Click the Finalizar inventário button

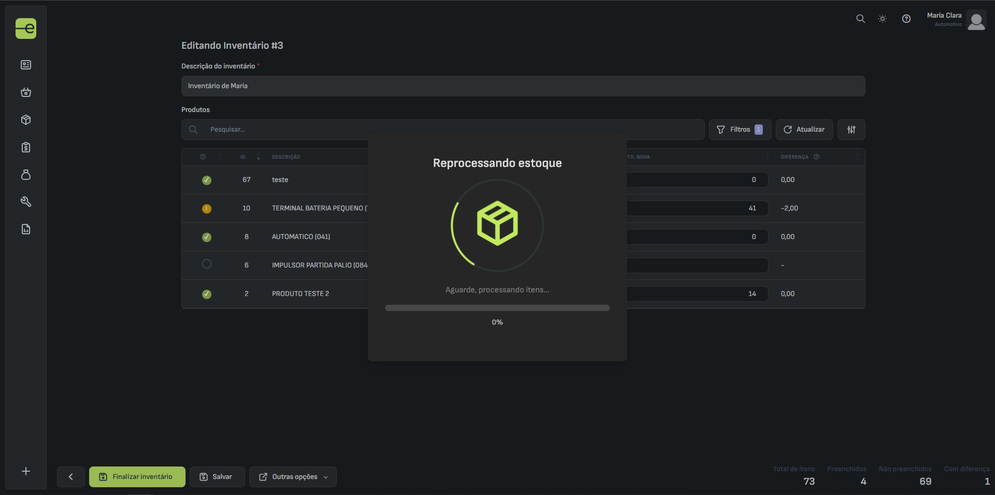[x=137, y=477]
